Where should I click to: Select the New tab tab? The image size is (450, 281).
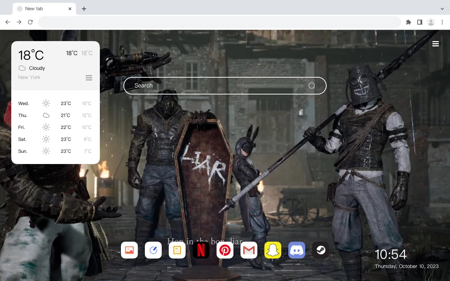(44, 9)
